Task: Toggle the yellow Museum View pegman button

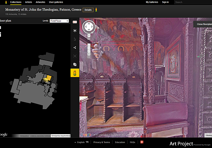Action: click(x=75, y=73)
